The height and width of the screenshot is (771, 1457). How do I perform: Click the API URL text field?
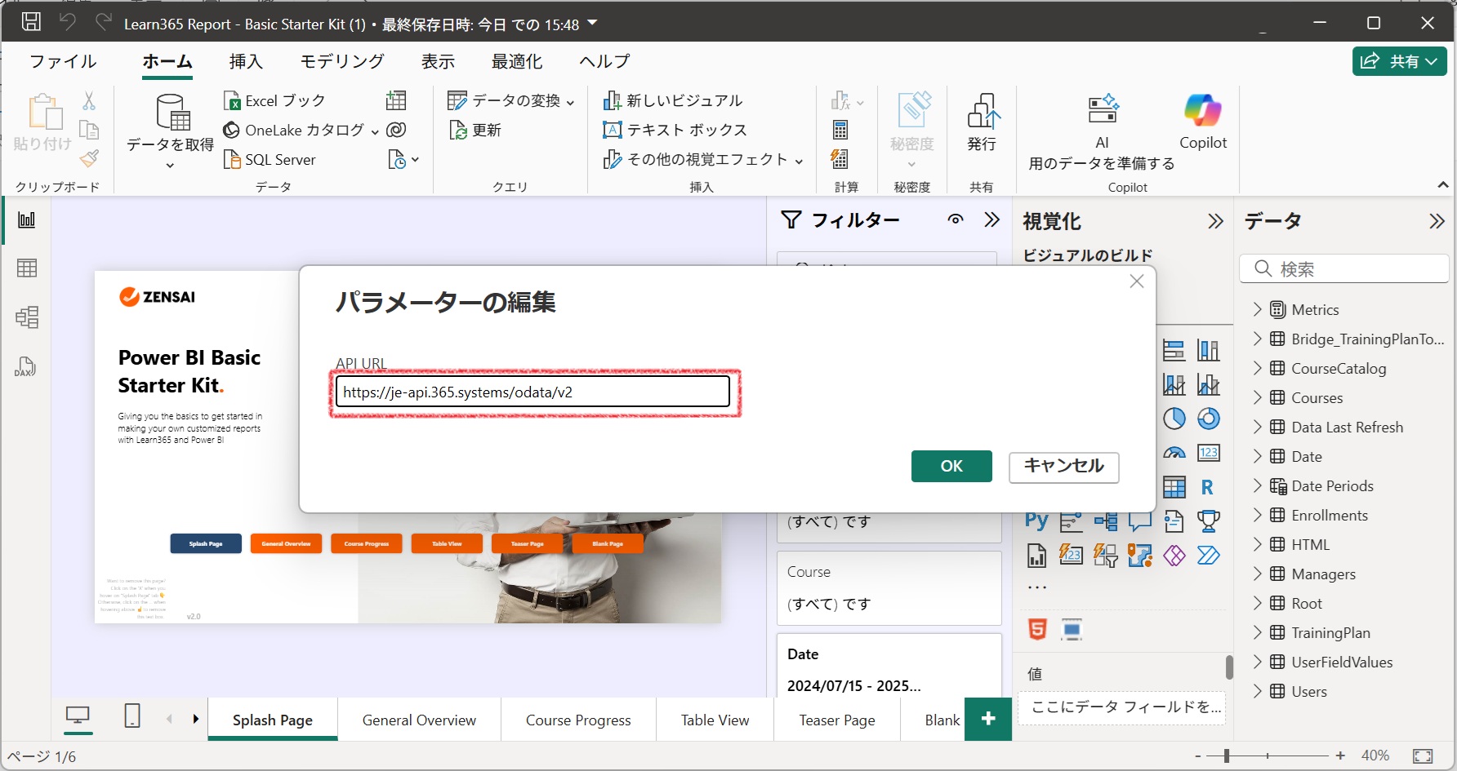[532, 392]
